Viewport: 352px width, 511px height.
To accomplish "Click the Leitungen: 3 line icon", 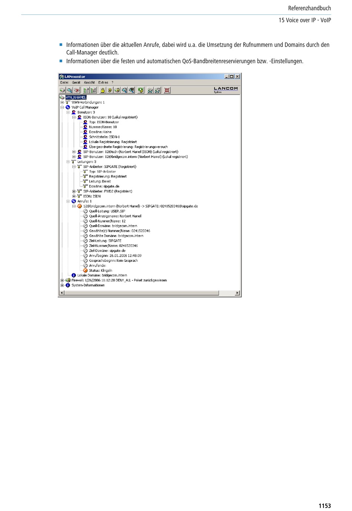I will [x=74, y=162].
